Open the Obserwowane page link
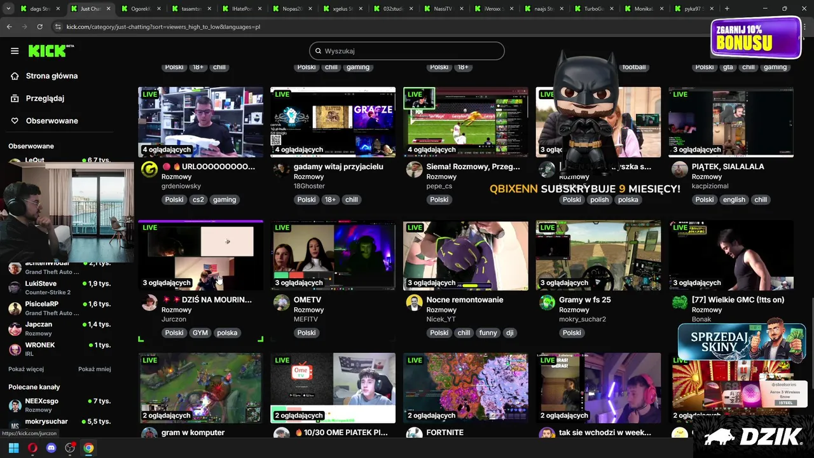814x458 pixels. coord(52,121)
